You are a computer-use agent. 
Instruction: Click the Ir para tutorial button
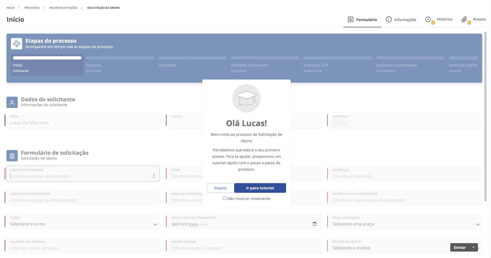tap(260, 188)
